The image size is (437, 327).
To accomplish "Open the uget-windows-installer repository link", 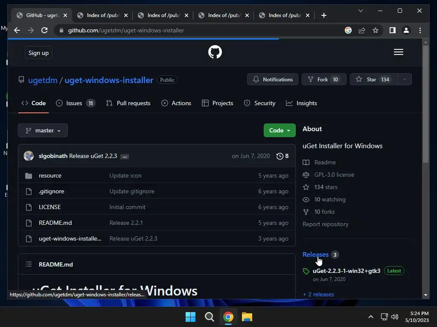I will (x=109, y=80).
